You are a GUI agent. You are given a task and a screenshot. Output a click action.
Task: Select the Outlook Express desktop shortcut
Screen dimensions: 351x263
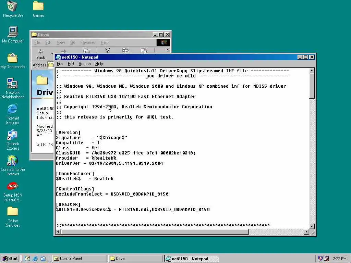click(13, 140)
